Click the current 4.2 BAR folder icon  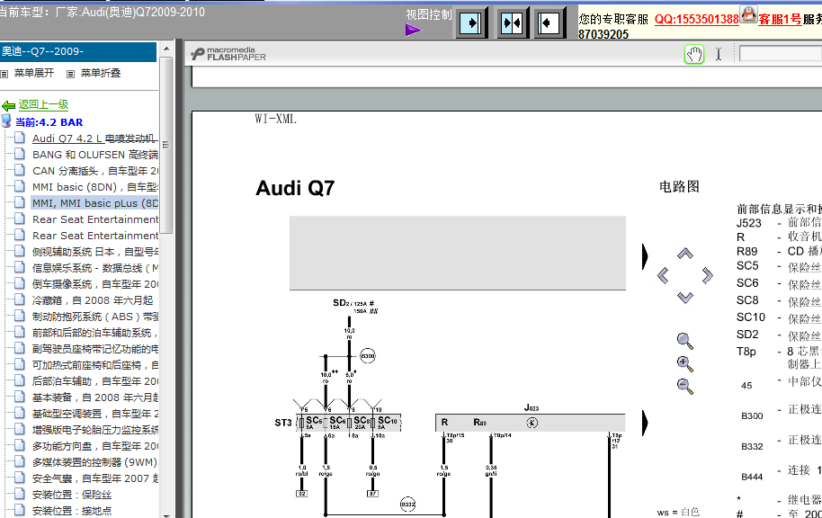tap(6, 121)
